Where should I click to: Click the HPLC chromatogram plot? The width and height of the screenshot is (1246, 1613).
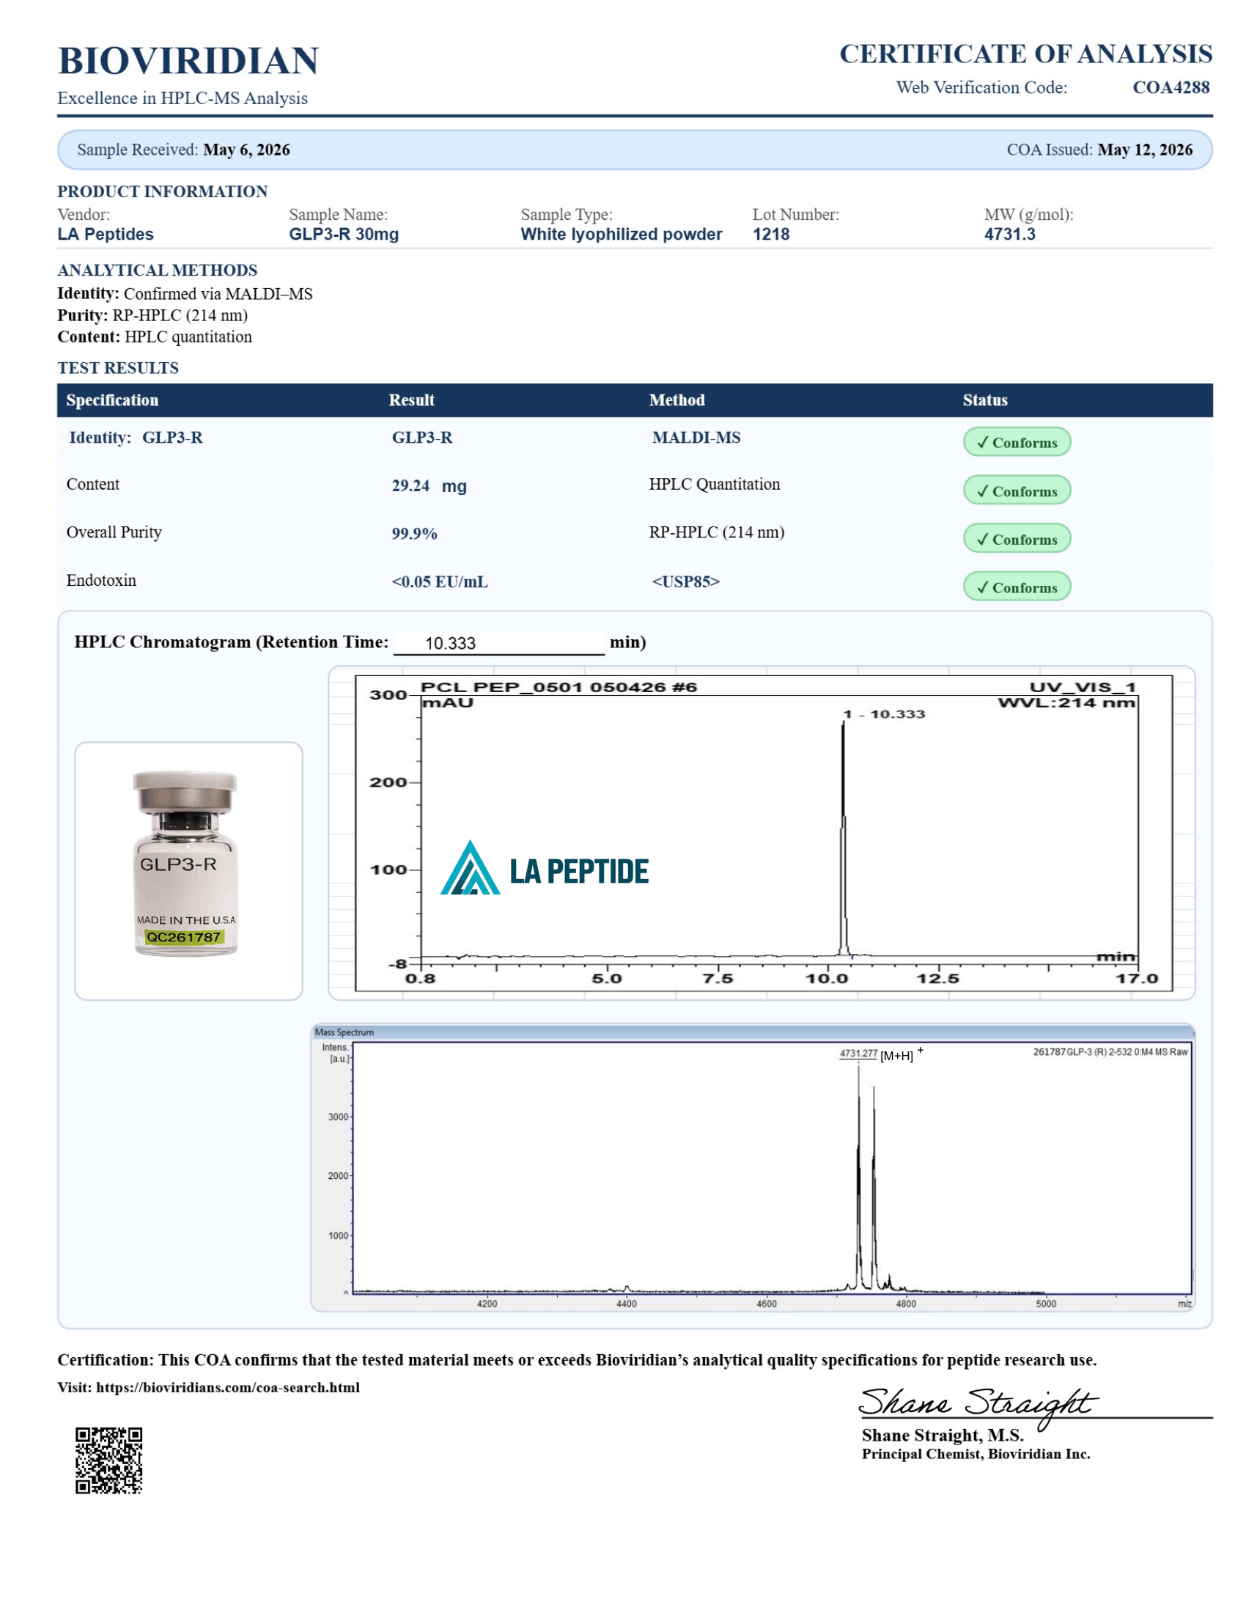coord(763,833)
